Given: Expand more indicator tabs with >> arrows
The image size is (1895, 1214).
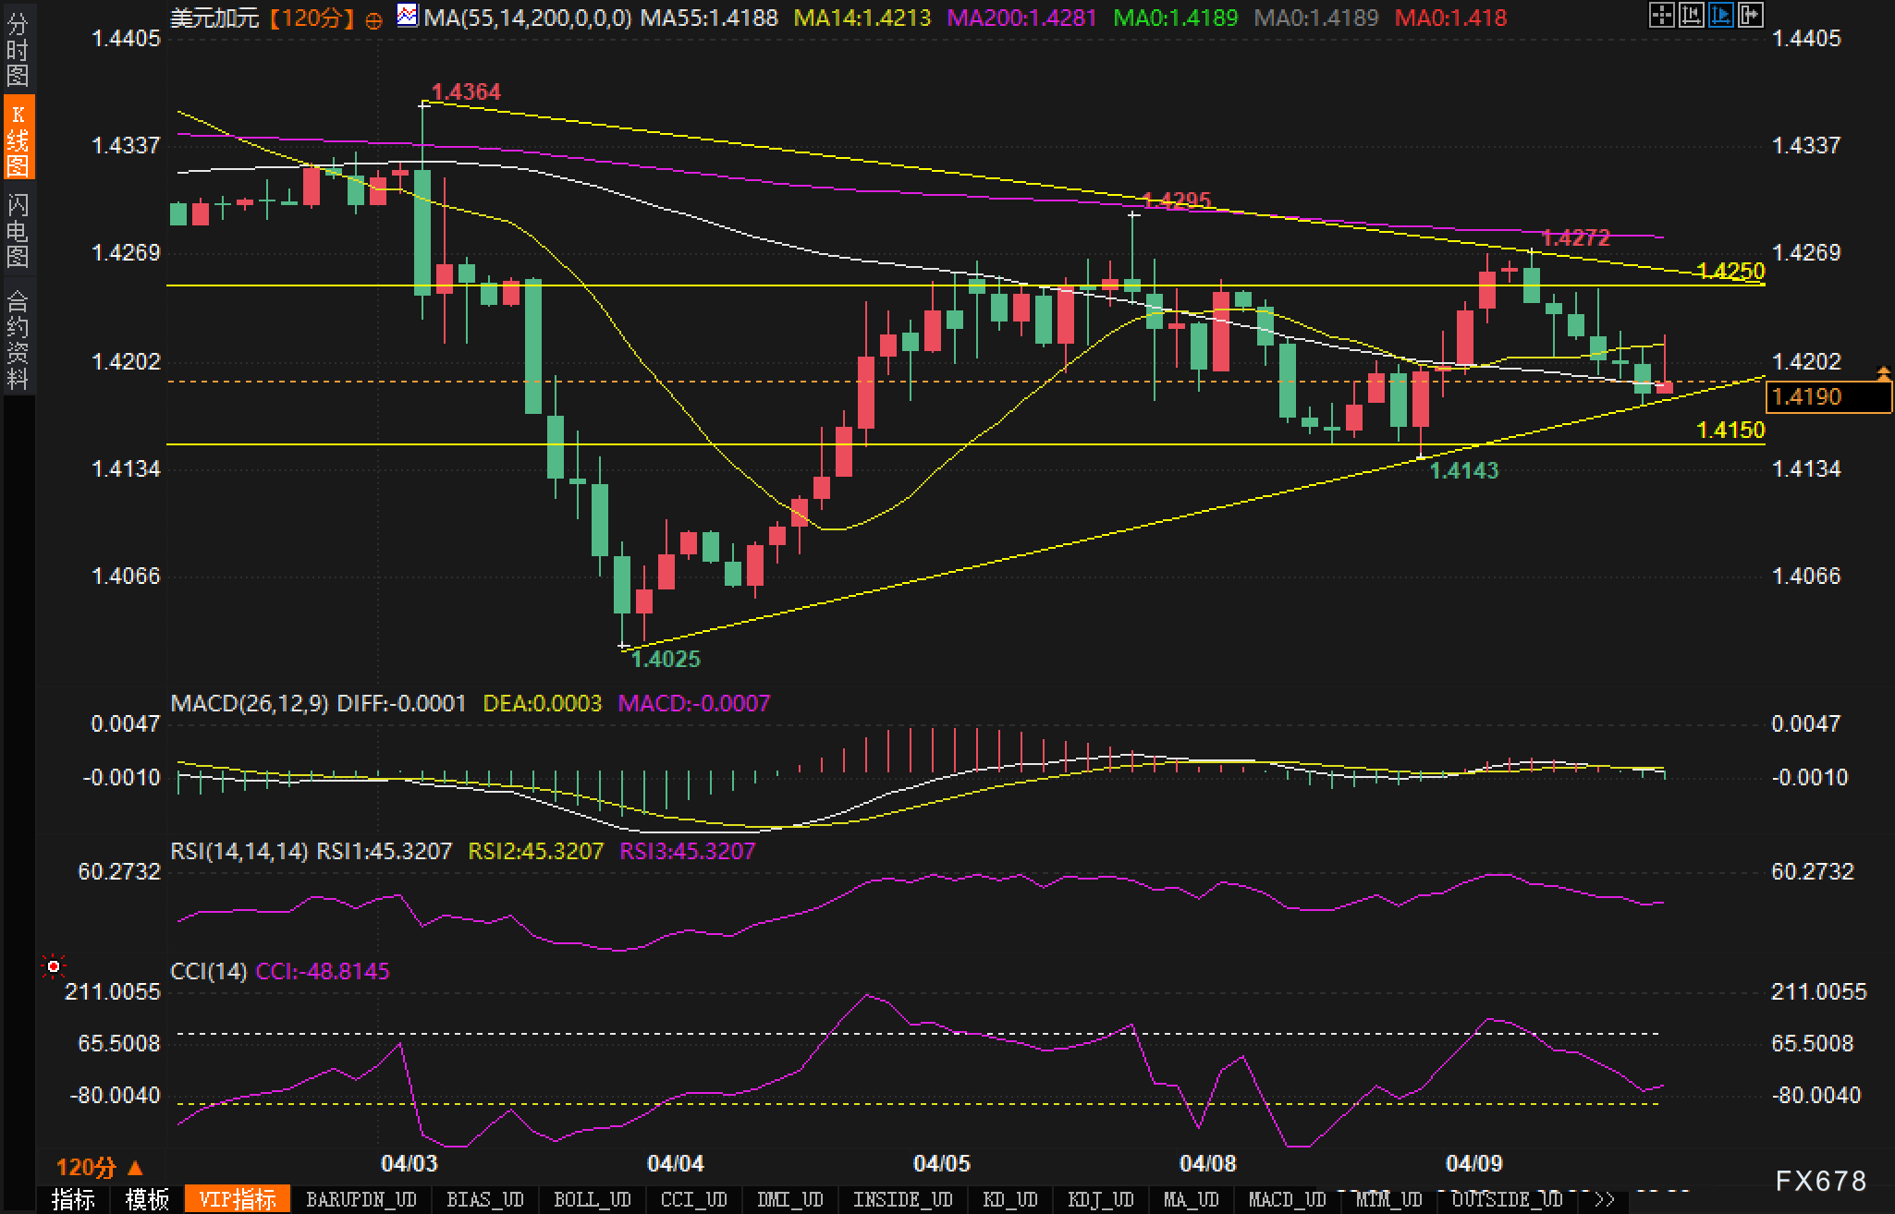Looking at the screenshot, I should (1605, 1199).
